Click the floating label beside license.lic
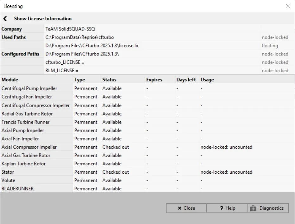 [x=270, y=46]
